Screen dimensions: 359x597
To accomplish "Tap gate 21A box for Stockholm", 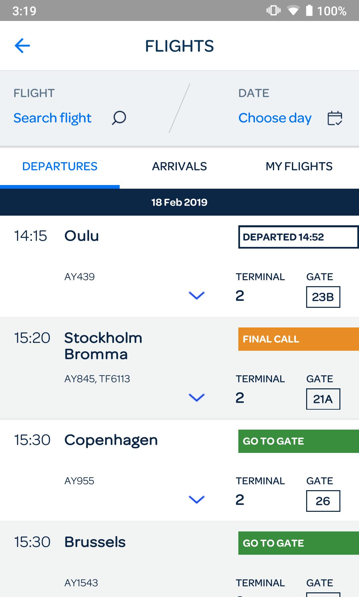I will click(x=323, y=399).
